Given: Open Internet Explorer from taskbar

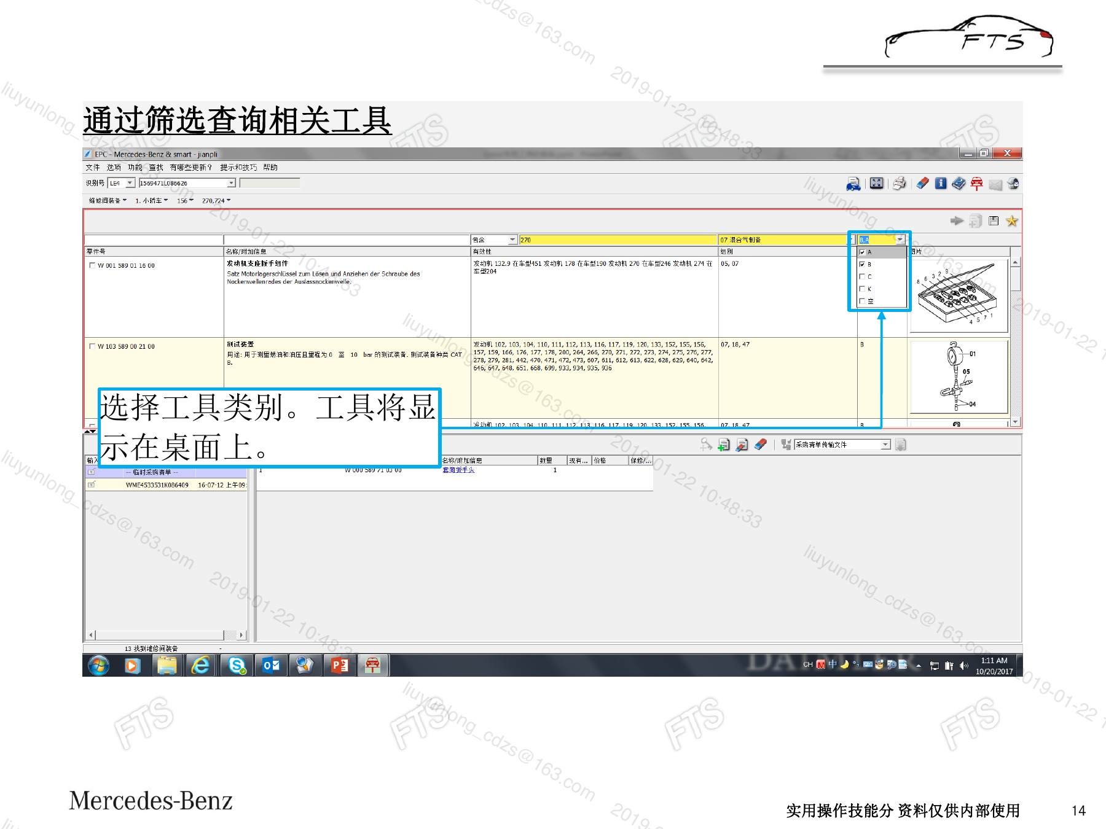Looking at the screenshot, I should 200,665.
